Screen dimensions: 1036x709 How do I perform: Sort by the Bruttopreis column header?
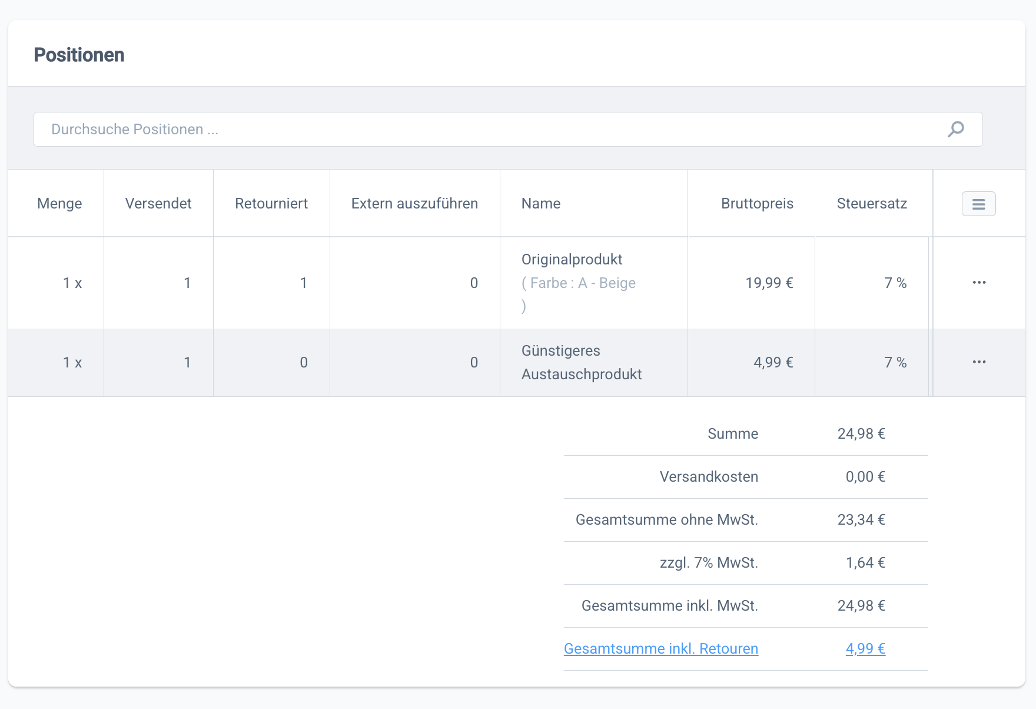click(757, 204)
